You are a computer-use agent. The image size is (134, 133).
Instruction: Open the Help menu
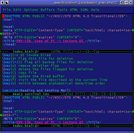95,10
